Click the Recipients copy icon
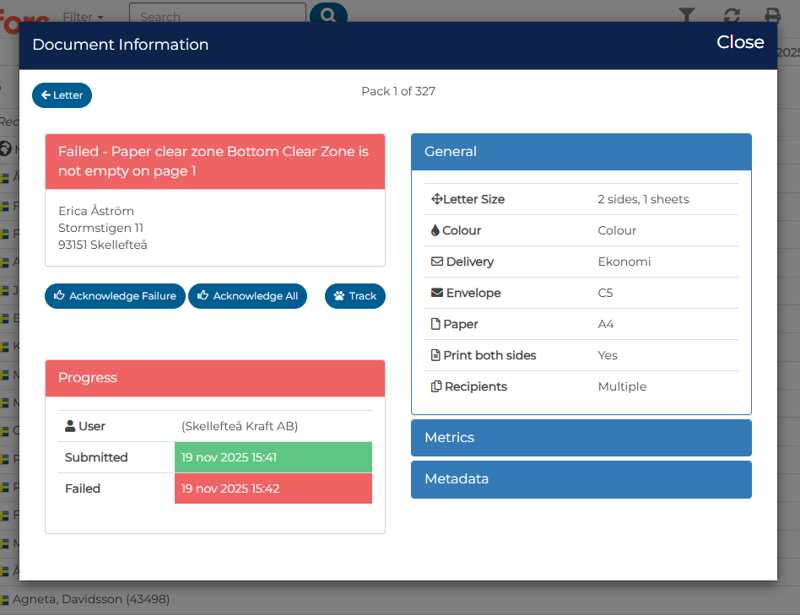 coord(436,386)
